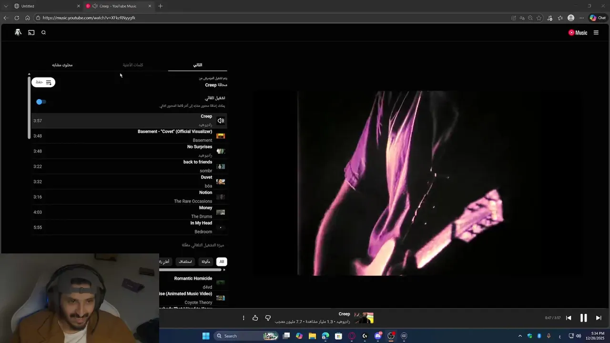Switch to Creep - YouTube Music tab

point(118,6)
